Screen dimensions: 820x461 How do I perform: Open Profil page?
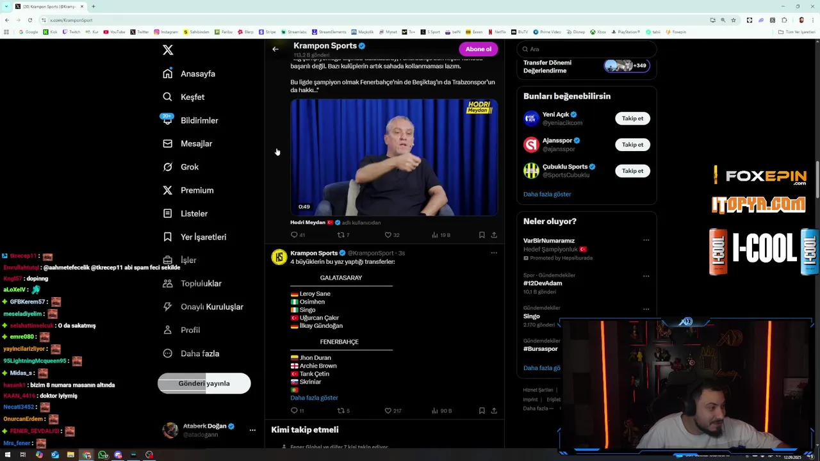coord(181,330)
